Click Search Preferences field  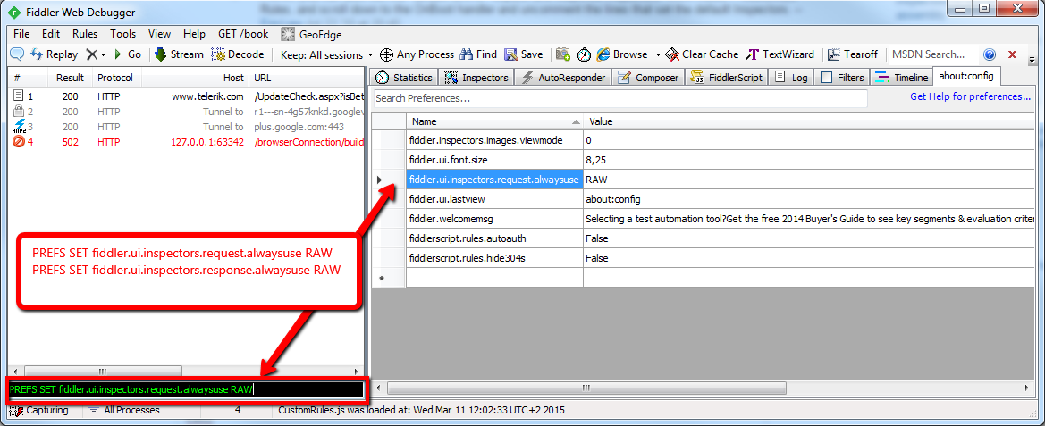[620, 98]
